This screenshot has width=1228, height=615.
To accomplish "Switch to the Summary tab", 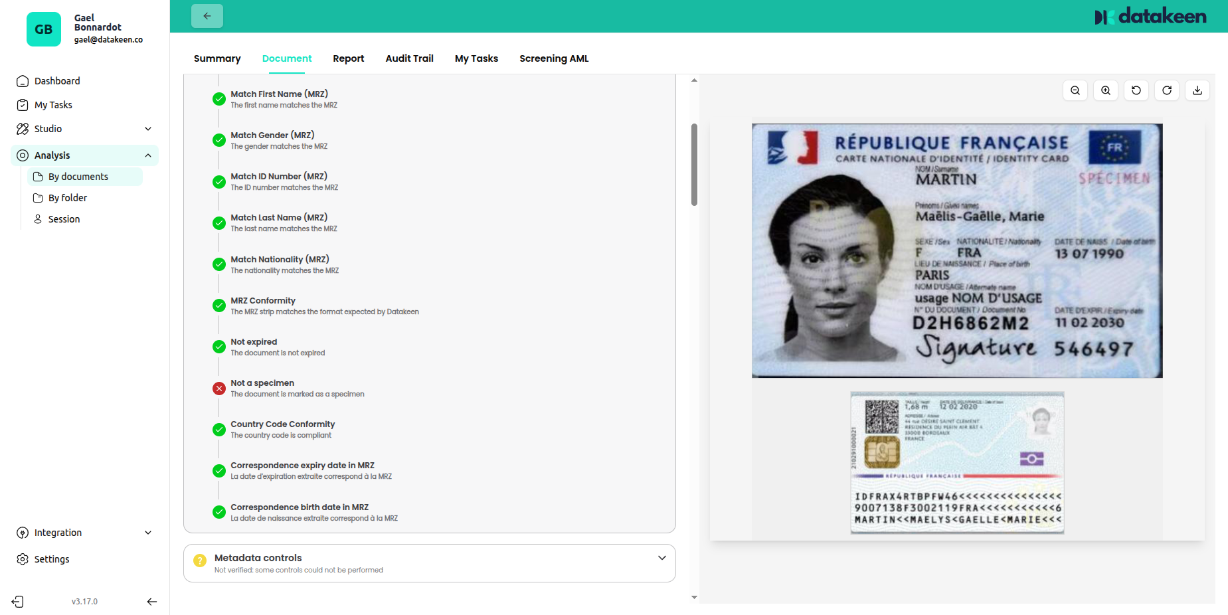I will tap(217, 58).
